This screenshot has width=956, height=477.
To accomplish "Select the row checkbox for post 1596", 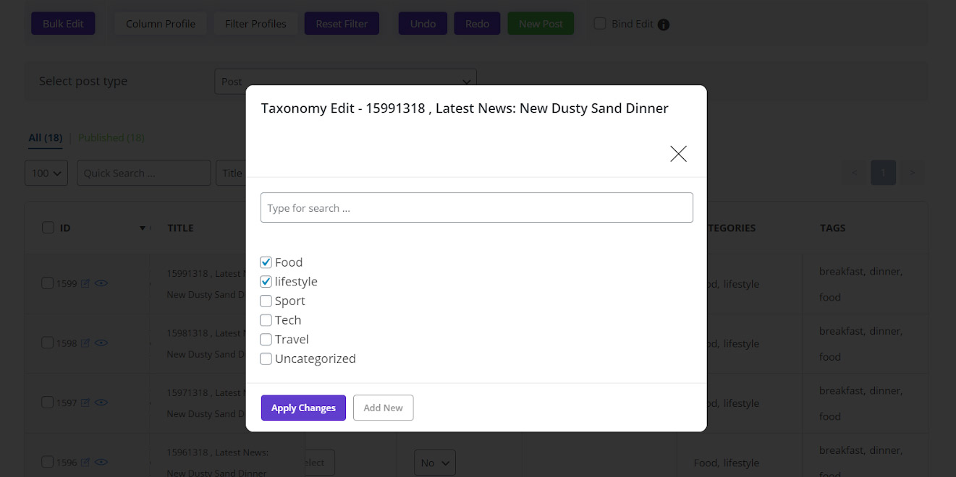I will [48, 462].
